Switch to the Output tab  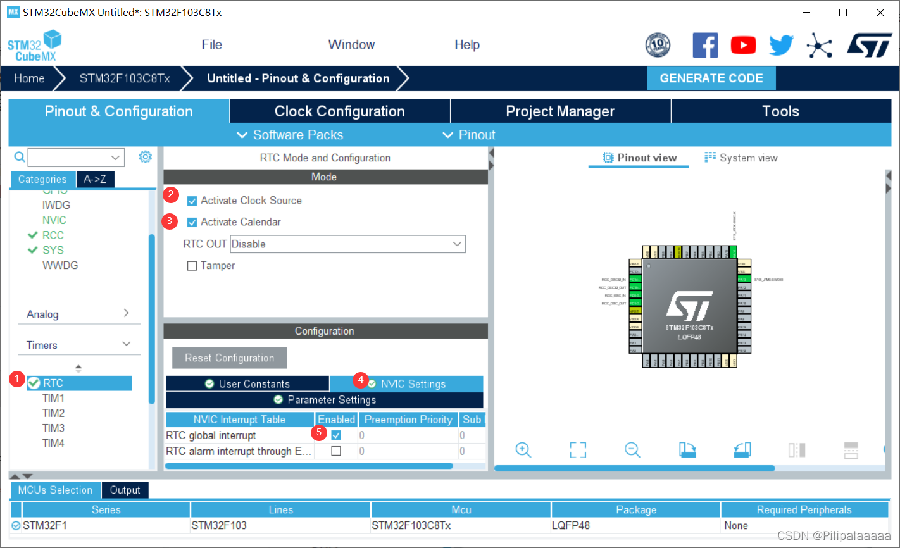(x=125, y=490)
